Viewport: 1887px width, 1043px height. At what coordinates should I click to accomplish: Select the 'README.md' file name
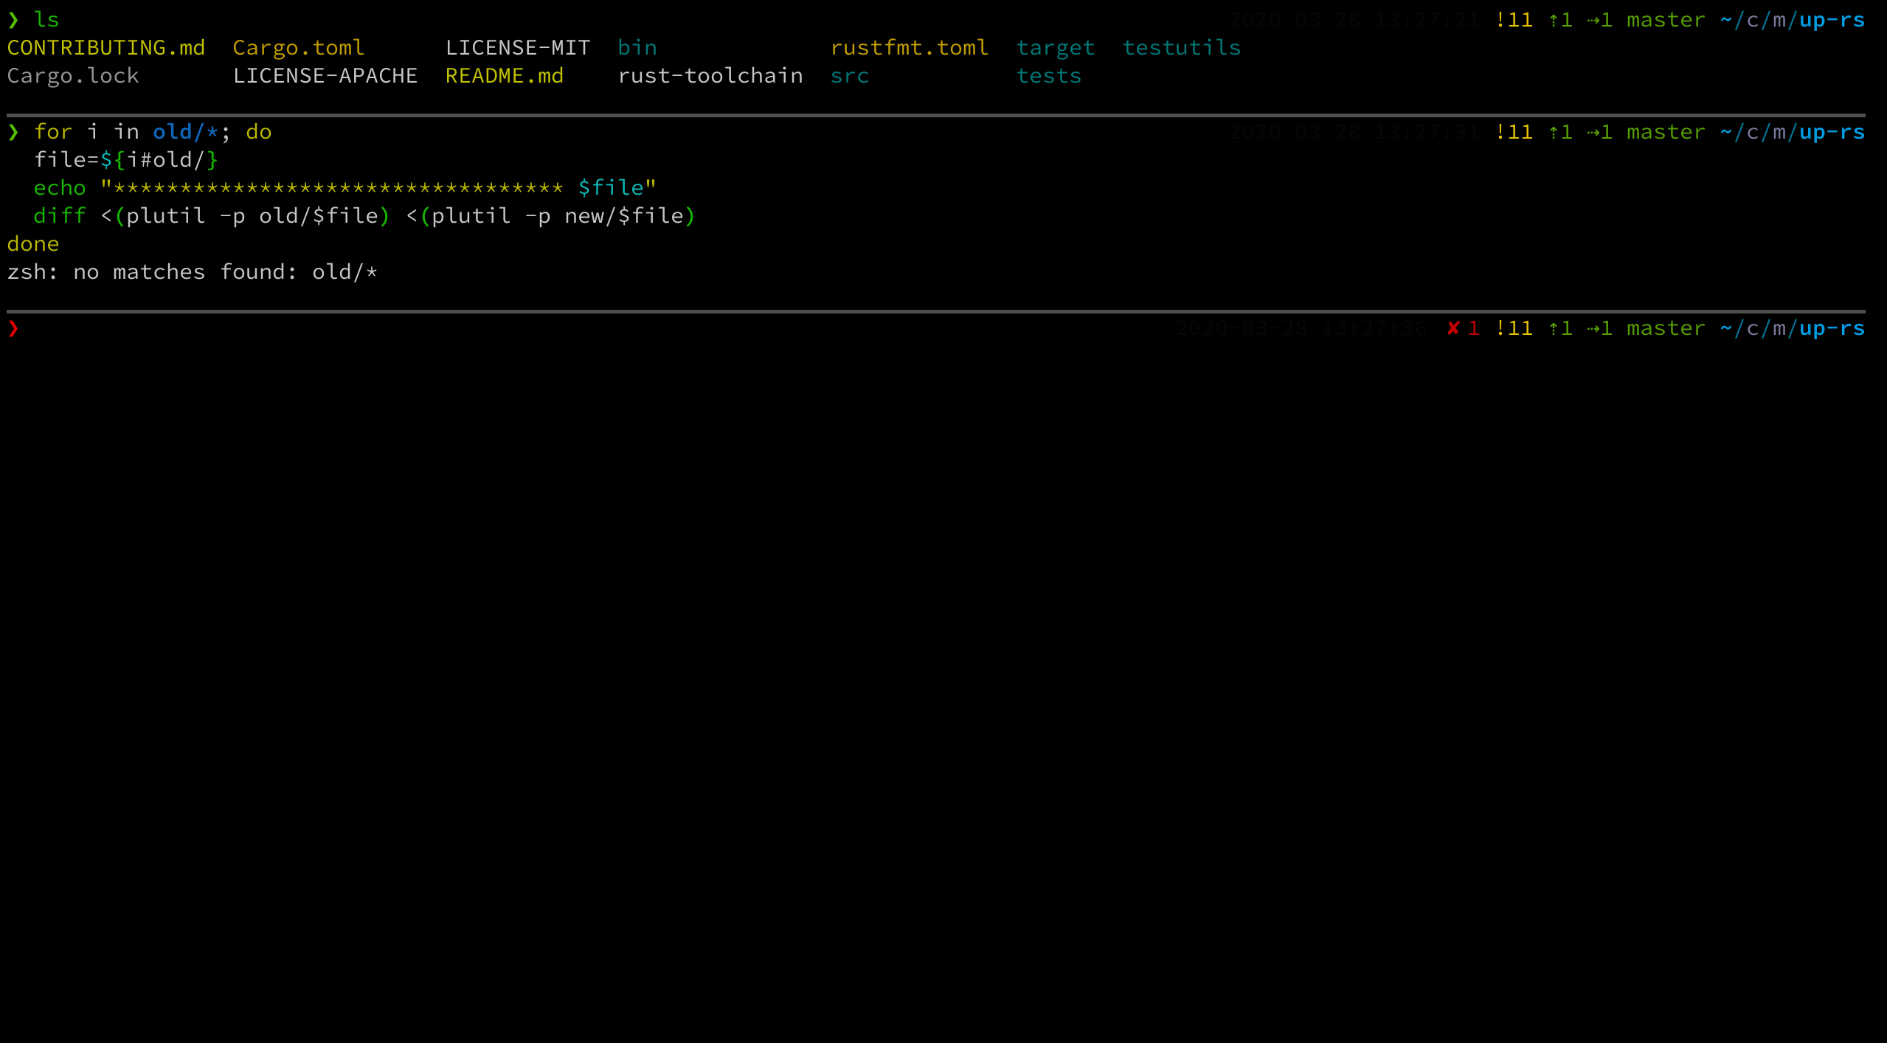[505, 76]
